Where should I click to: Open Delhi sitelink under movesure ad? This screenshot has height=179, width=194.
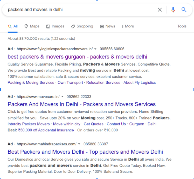coord(152,124)
